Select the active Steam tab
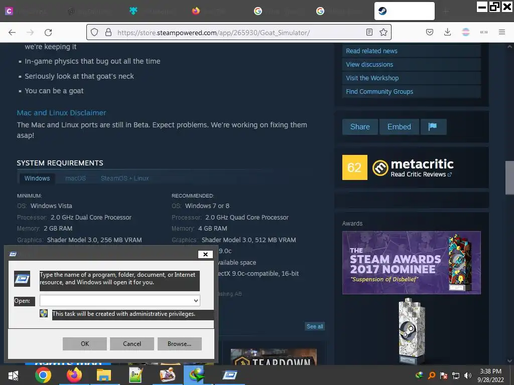The image size is (514, 385). point(405,11)
